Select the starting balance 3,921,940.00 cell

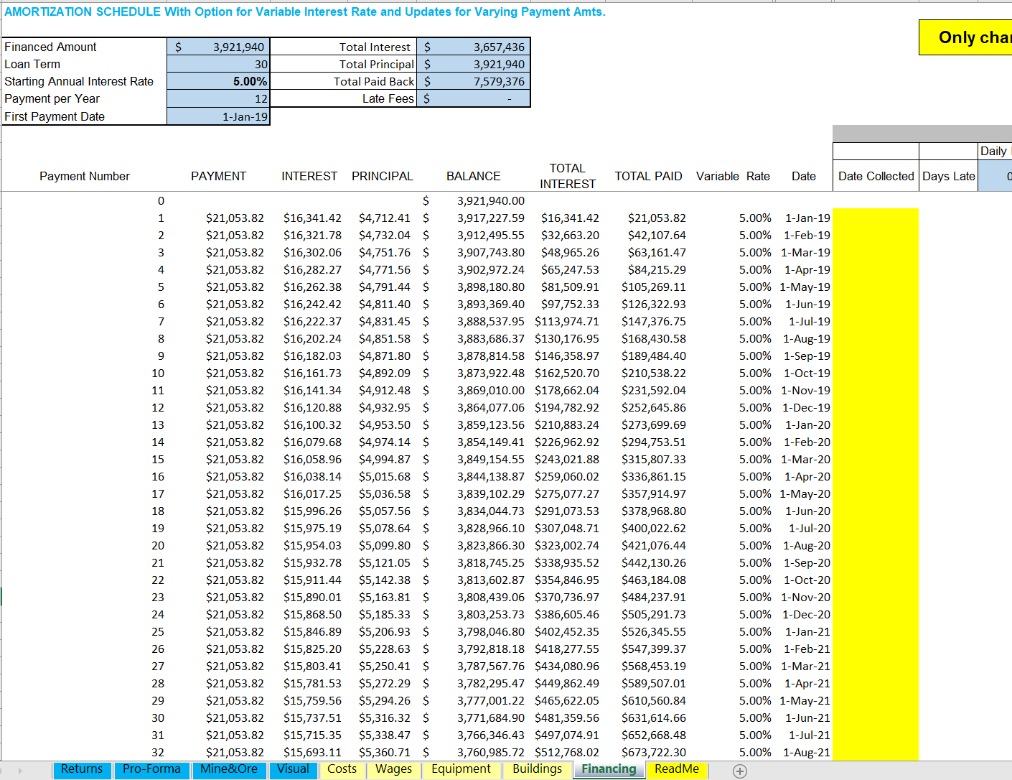pos(474,201)
